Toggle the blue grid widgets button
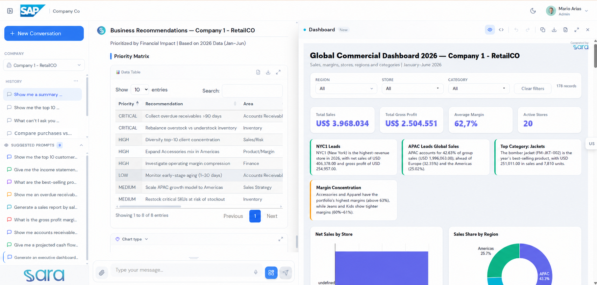 click(x=271, y=272)
